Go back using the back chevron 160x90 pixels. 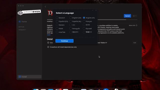tap(45, 7)
